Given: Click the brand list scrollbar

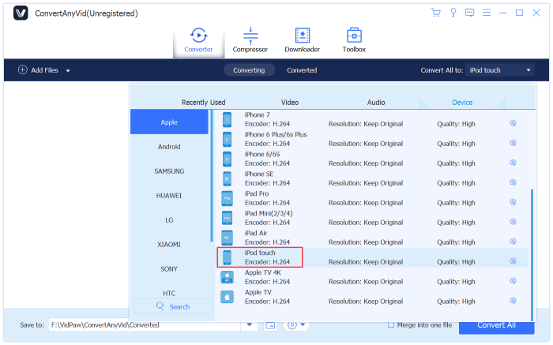Looking at the screenshot, I should coord(211,175).
